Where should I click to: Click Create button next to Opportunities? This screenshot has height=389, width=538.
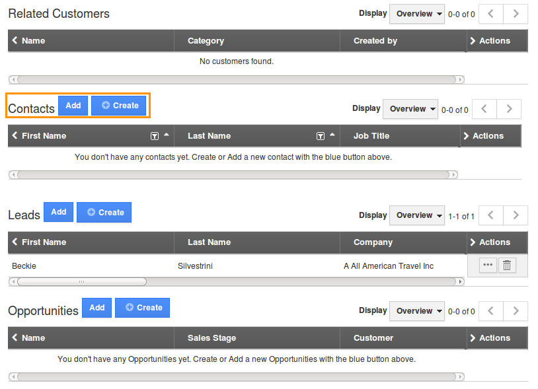tap(143, 308)
